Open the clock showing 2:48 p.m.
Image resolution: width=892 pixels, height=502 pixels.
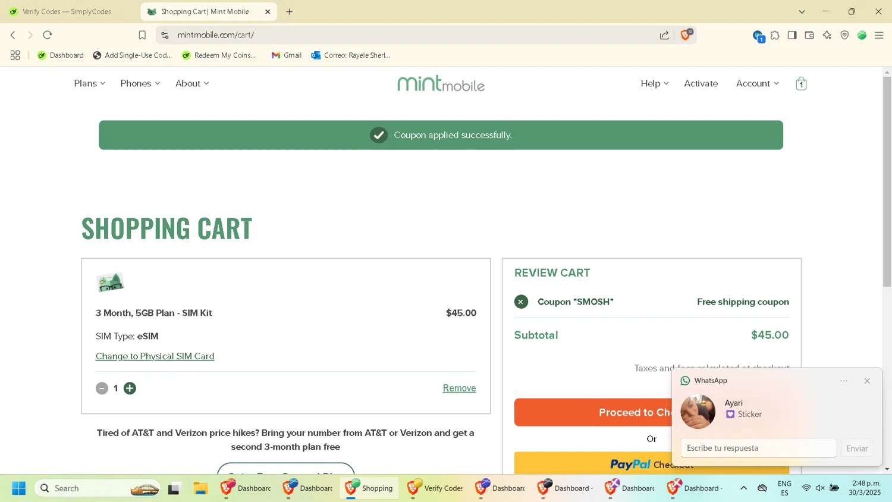(x=865, y=488)
